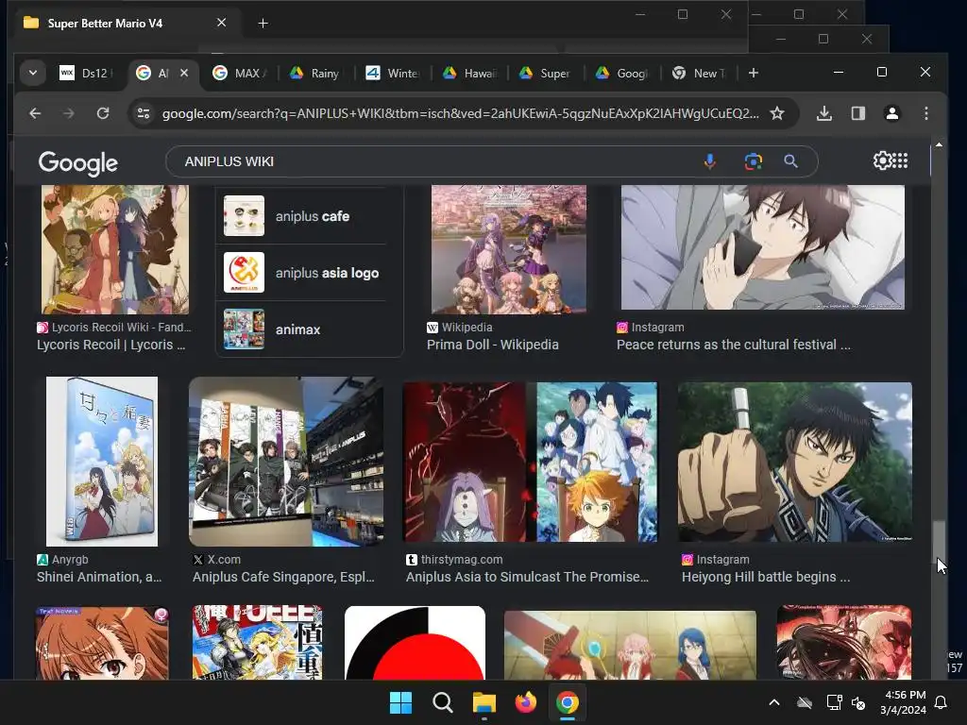Image resolution: width=967 pixels, height=725 pixels.
Task: Start voice search with microphone
Action: click(x=710, y=161)
